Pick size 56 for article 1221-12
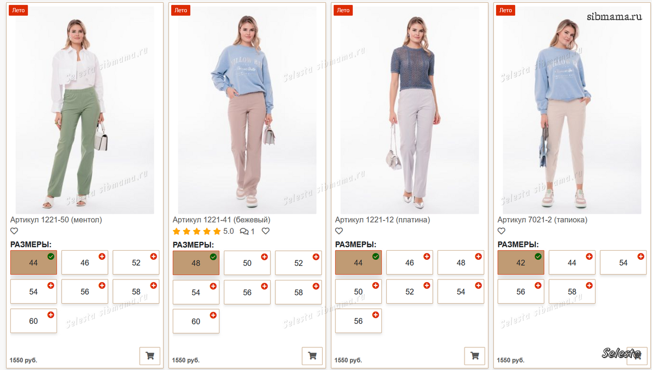The image size is (652, 370). pyautogui.click(x=358, y=321)
